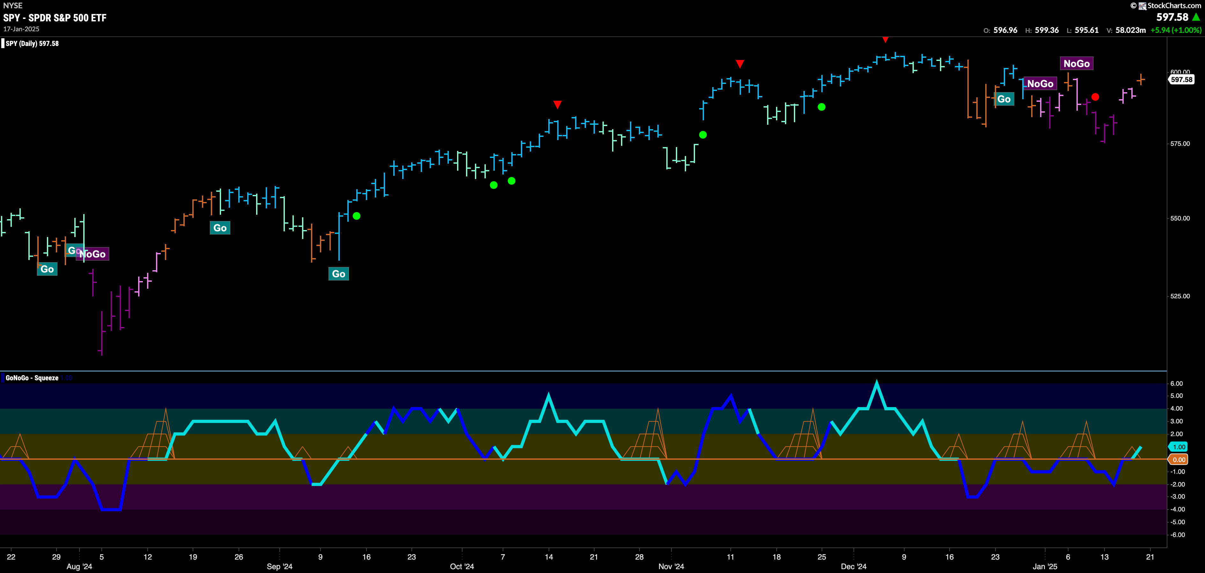This screenshot has width=1205, height=573.
Task: Click the copyright icon beside StockCharts.com
Action: pos(1133,6)
